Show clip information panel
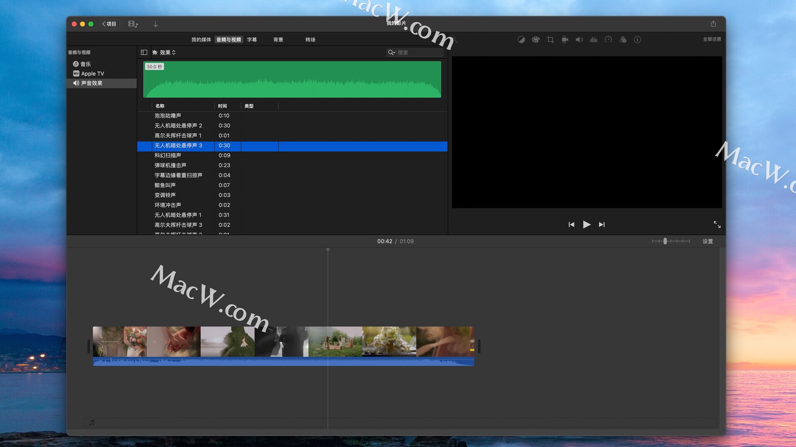The image size is (796, 447). point(637,40)
